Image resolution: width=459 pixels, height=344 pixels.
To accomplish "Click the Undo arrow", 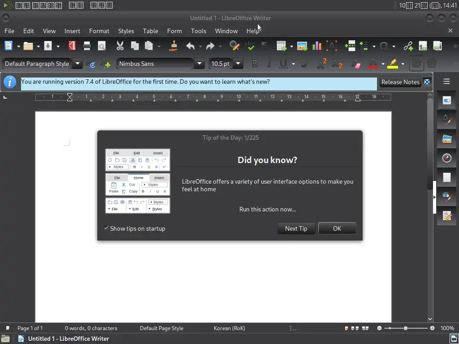I will 190,46.
